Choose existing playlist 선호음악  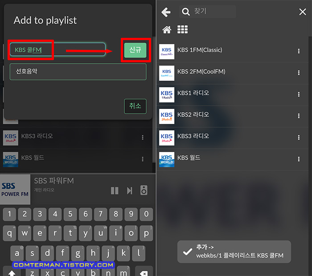[78, 72]
